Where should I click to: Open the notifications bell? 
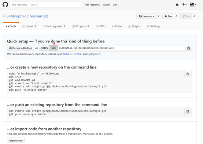coord(177,5)
